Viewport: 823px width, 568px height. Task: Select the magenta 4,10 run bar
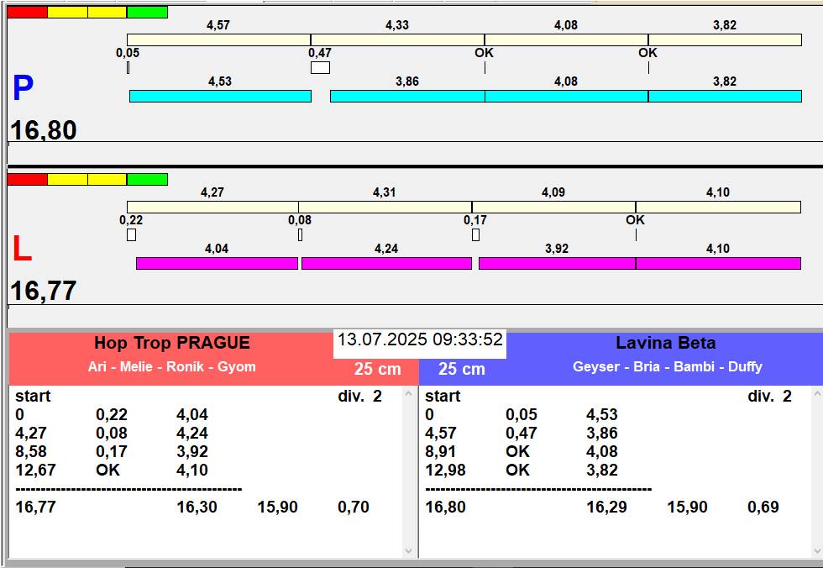point(718,264)
